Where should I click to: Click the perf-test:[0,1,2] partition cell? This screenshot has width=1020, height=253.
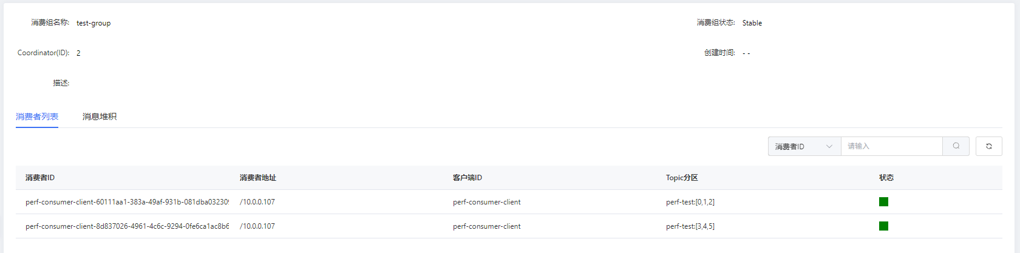690,202
